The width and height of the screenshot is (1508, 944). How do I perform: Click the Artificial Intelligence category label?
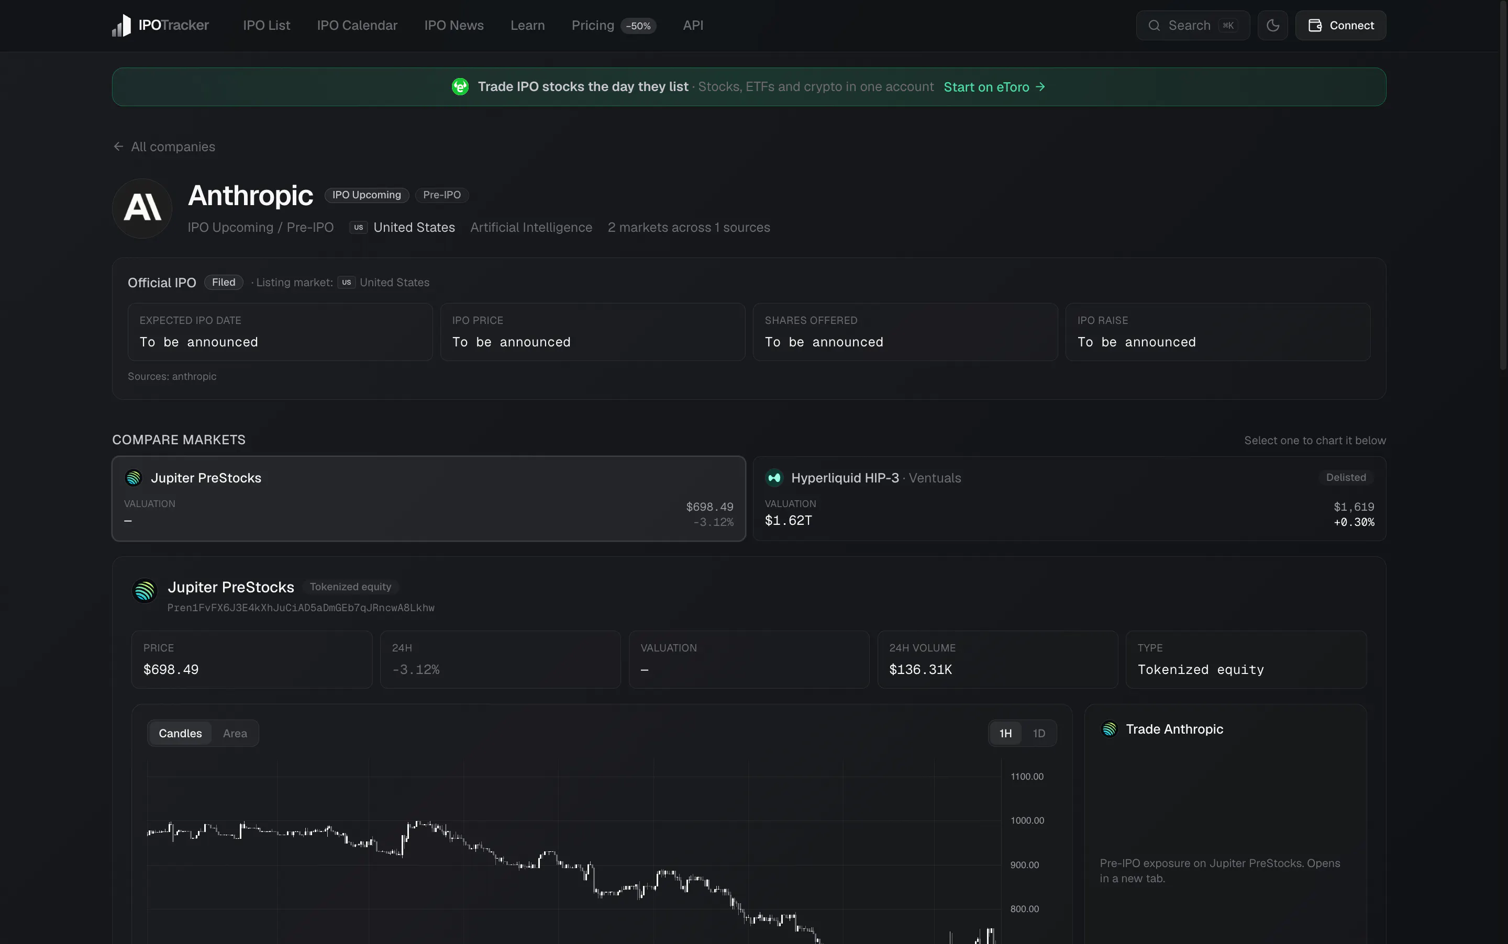point(531,228)
